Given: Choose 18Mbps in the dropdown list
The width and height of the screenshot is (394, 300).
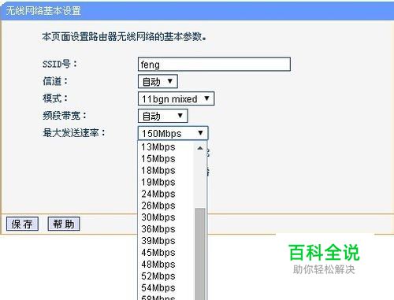Looking at the screenshot, I should [x=166, y=171].
